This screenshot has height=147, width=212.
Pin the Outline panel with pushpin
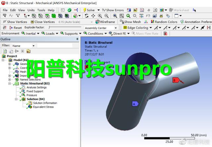click(x=77, y=39)
